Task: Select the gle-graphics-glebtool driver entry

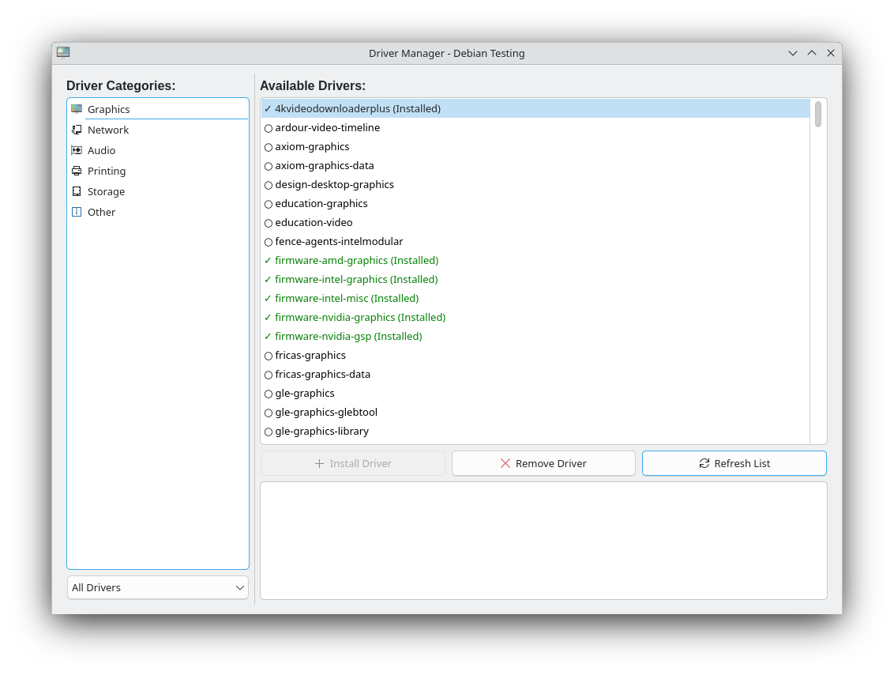Action: (x=535, y=412)
